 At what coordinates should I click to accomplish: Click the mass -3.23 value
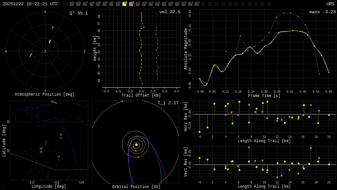click(323, 12)
